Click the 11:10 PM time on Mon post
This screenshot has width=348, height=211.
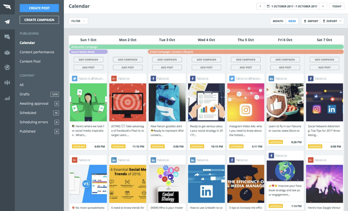click(x=138, y=147)
